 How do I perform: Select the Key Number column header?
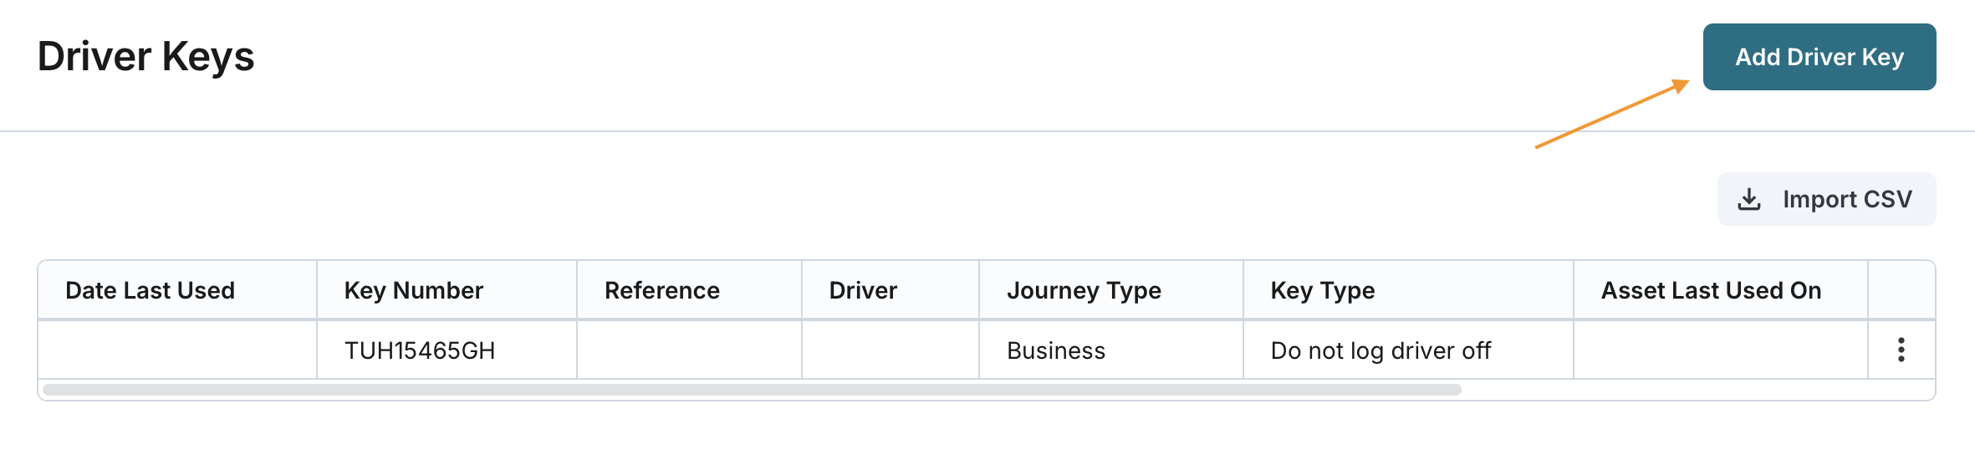414,290
